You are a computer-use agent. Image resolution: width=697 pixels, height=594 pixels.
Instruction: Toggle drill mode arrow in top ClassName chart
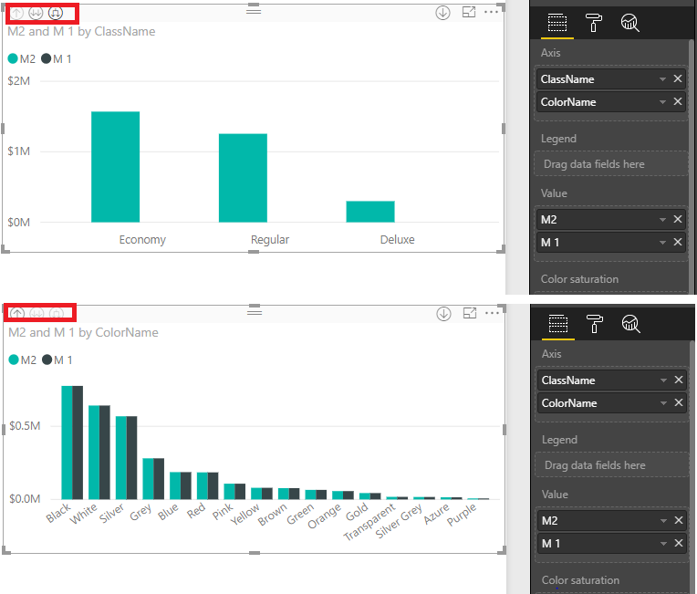pyautogui.click(x=442, y=13)
